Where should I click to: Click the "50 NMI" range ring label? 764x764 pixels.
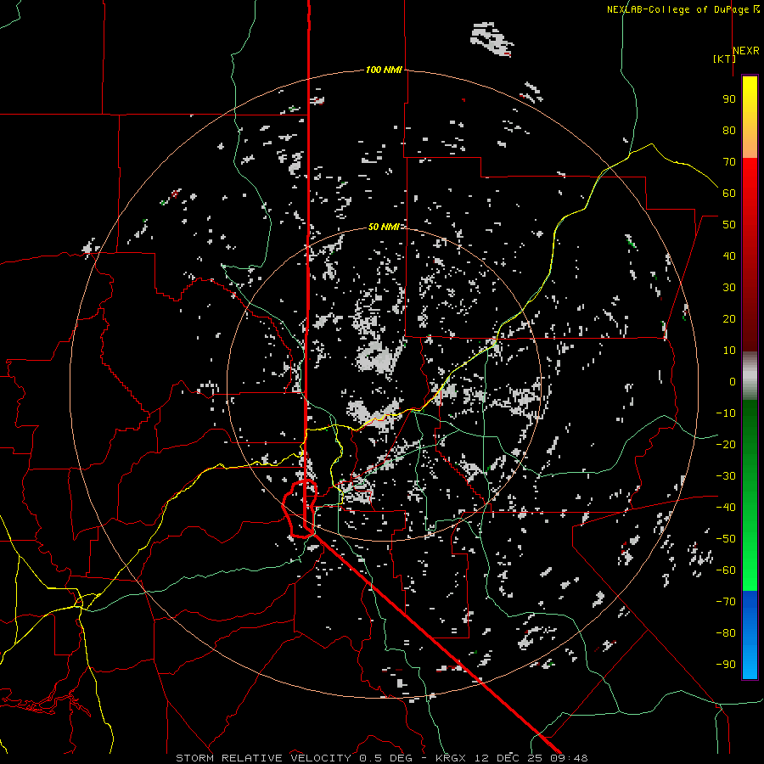click(x=384, y=227)
